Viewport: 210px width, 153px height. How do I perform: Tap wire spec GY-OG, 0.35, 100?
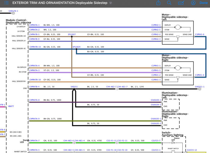52,80
